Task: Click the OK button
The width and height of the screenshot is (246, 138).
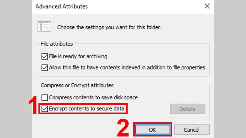Action: click(x=152, y=130)
